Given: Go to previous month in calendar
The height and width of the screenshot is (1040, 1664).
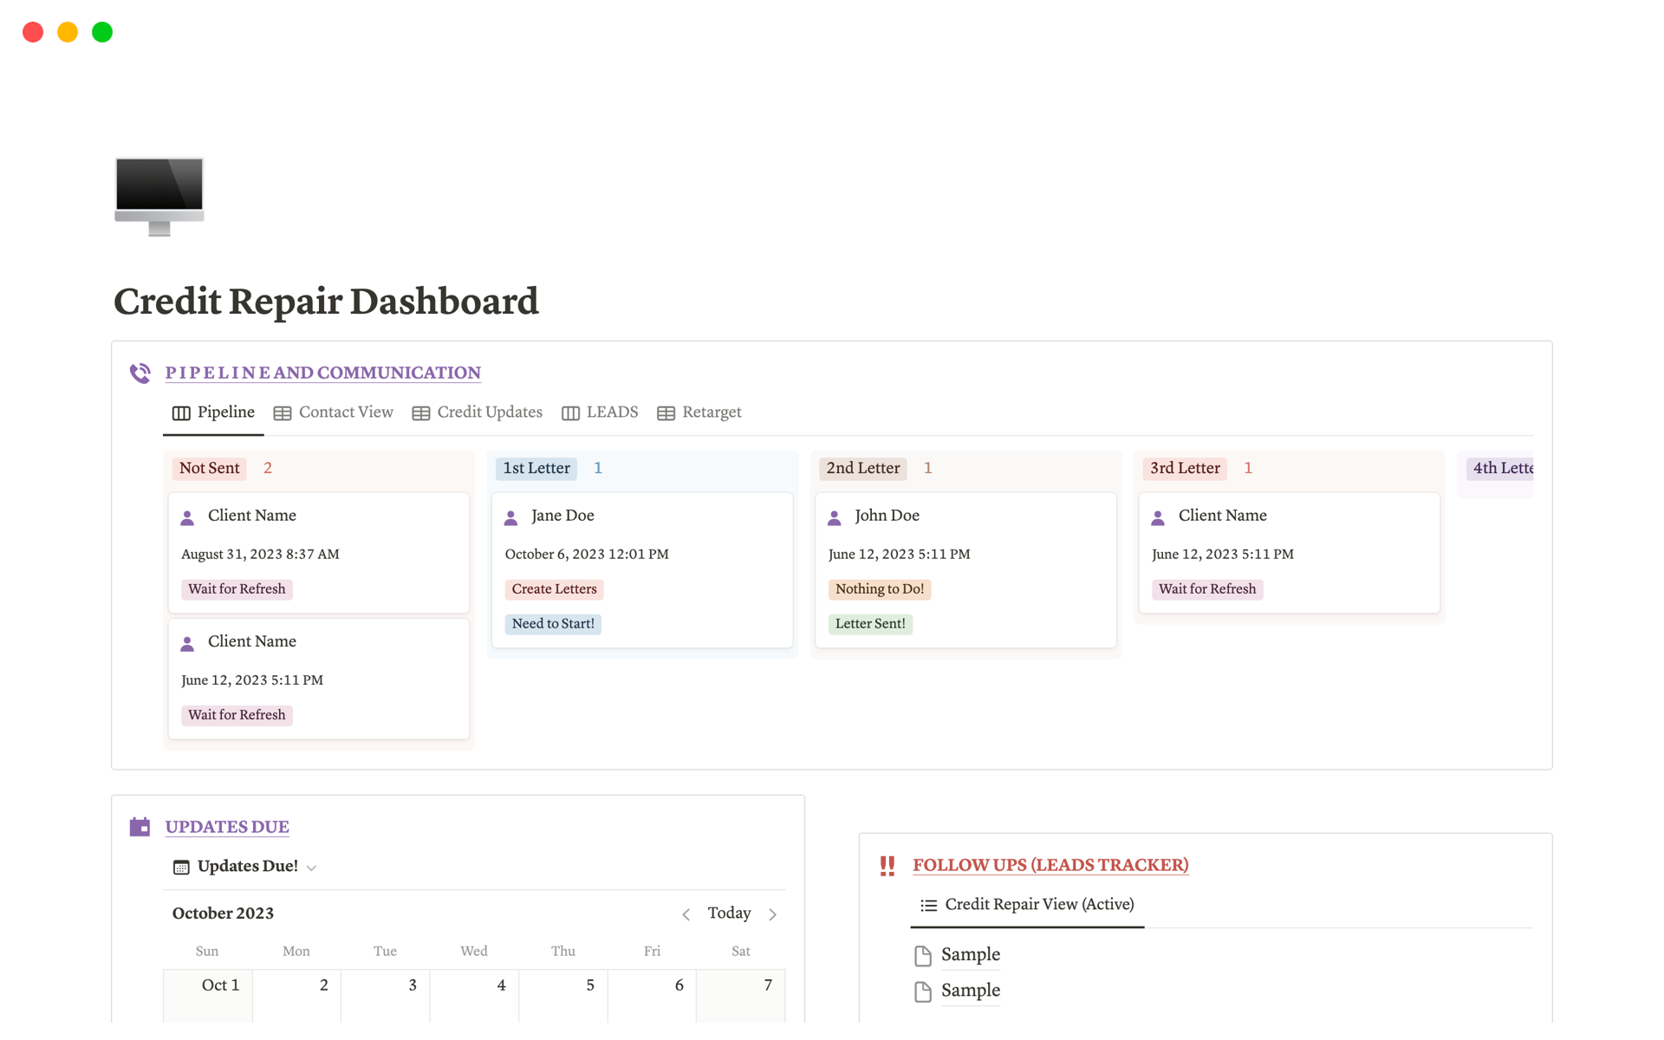Looking at the screenshot, I should pos(686,914).
